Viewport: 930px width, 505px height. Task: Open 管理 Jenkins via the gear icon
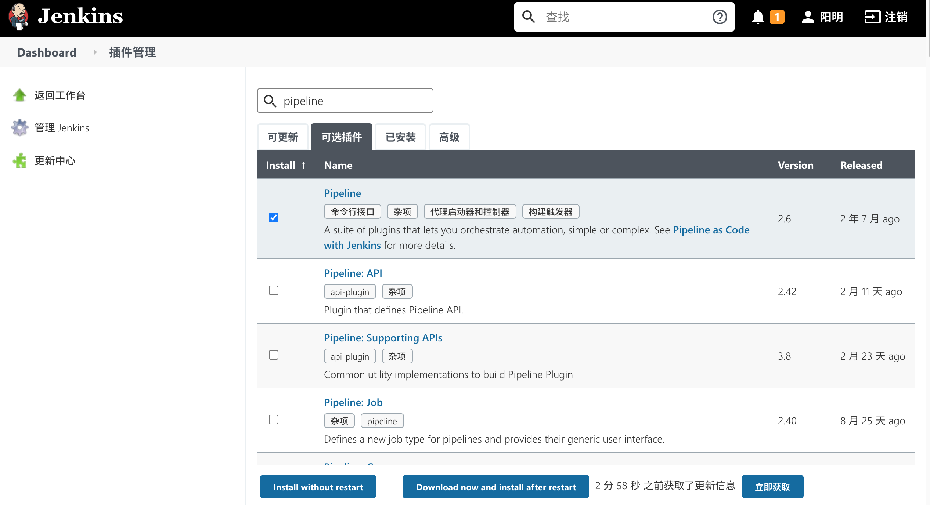click(x=19, y=128)
